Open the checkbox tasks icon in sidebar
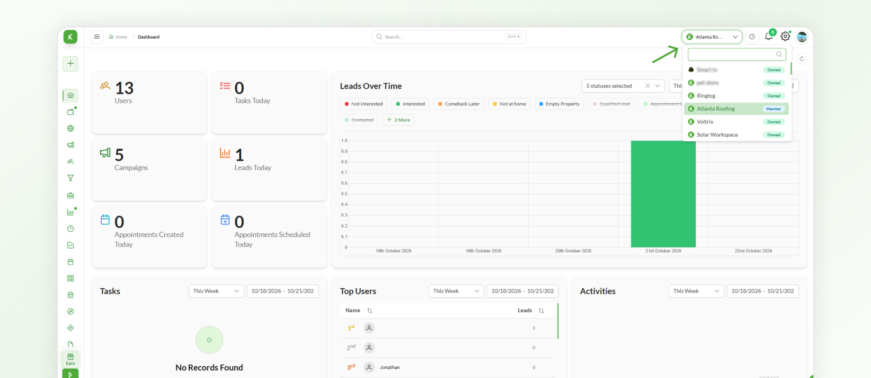The height and width of the screenshot is (378, 871). pyautogui.click(x=71, y=245)
